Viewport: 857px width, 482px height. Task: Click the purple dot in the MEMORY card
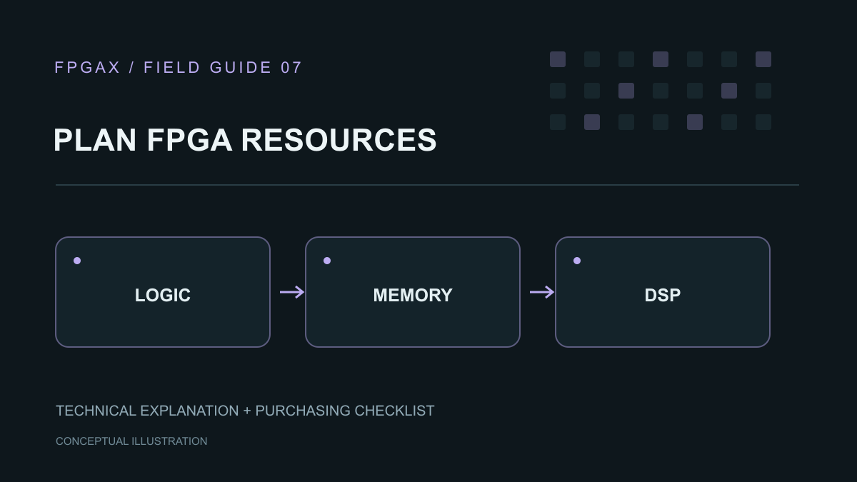coord(327,261)
